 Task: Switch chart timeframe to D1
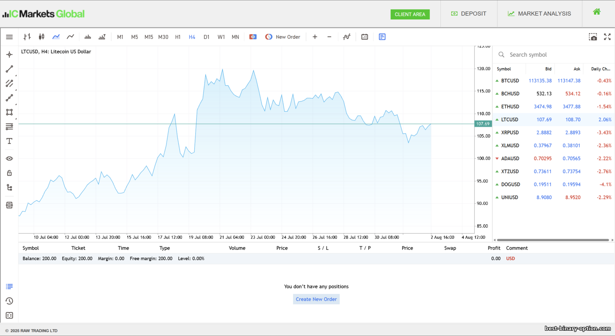(x=207, y=37)
